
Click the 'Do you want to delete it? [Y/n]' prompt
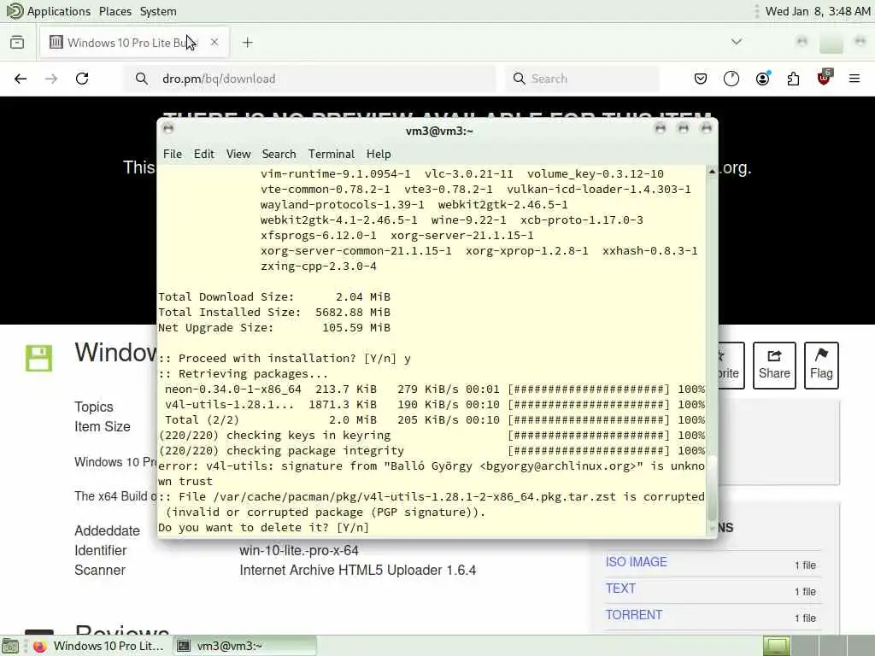tap(263, 527)
